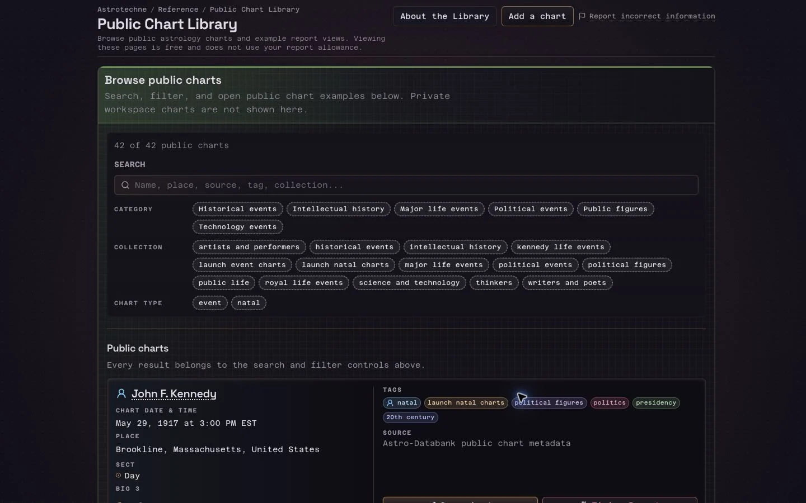
Task: Filter by political figures collection chip
Action: coord(627,265)
